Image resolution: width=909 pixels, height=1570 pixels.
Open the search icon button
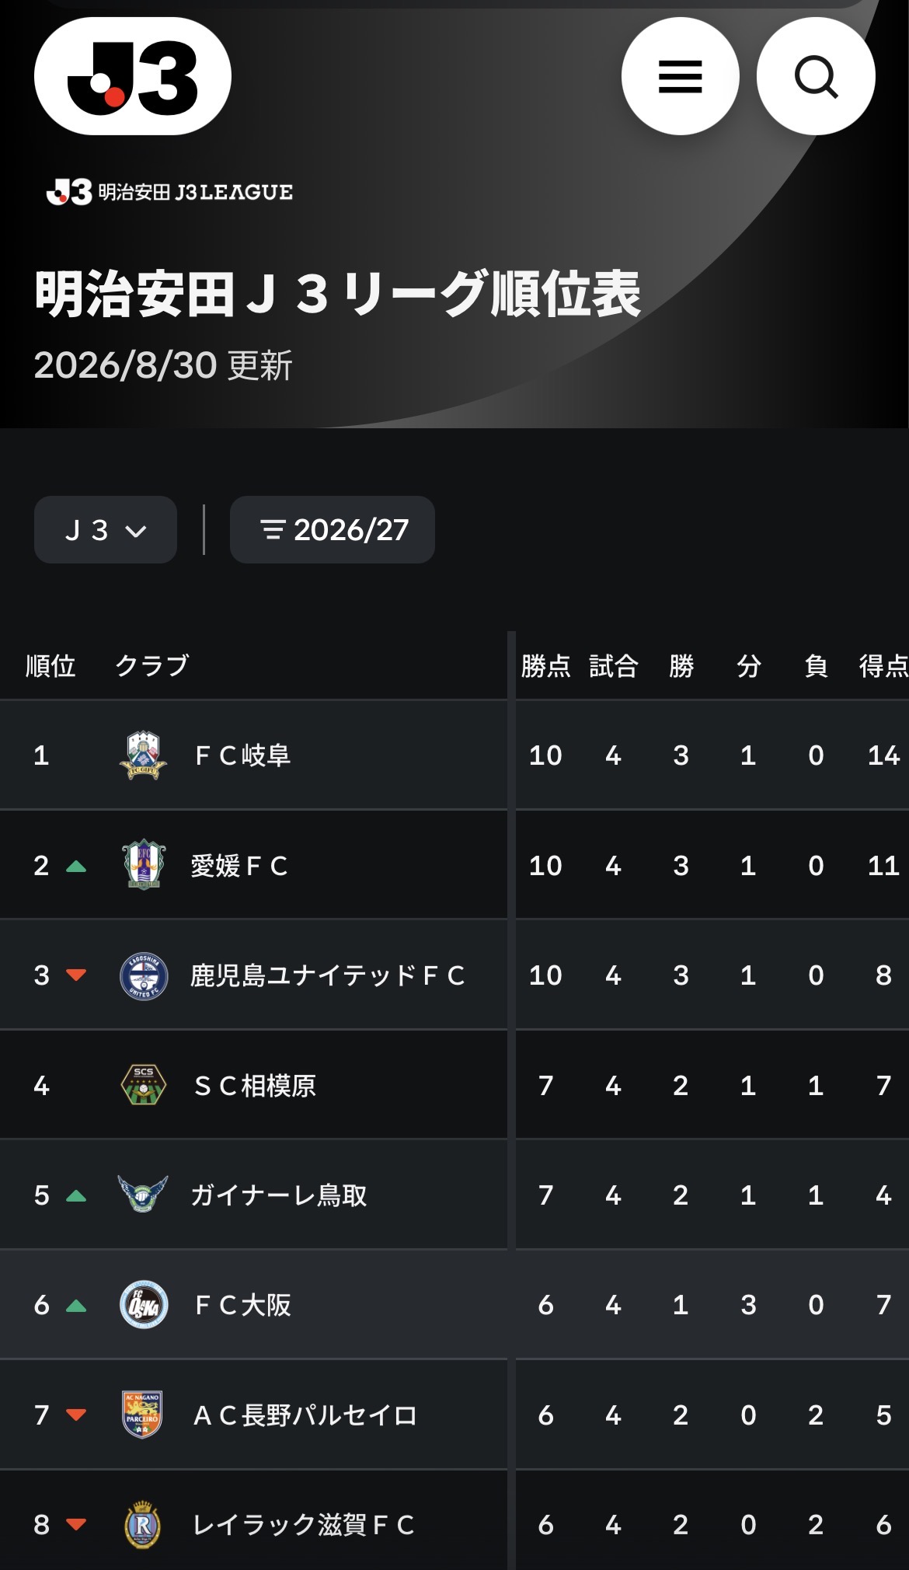(816, 76)
